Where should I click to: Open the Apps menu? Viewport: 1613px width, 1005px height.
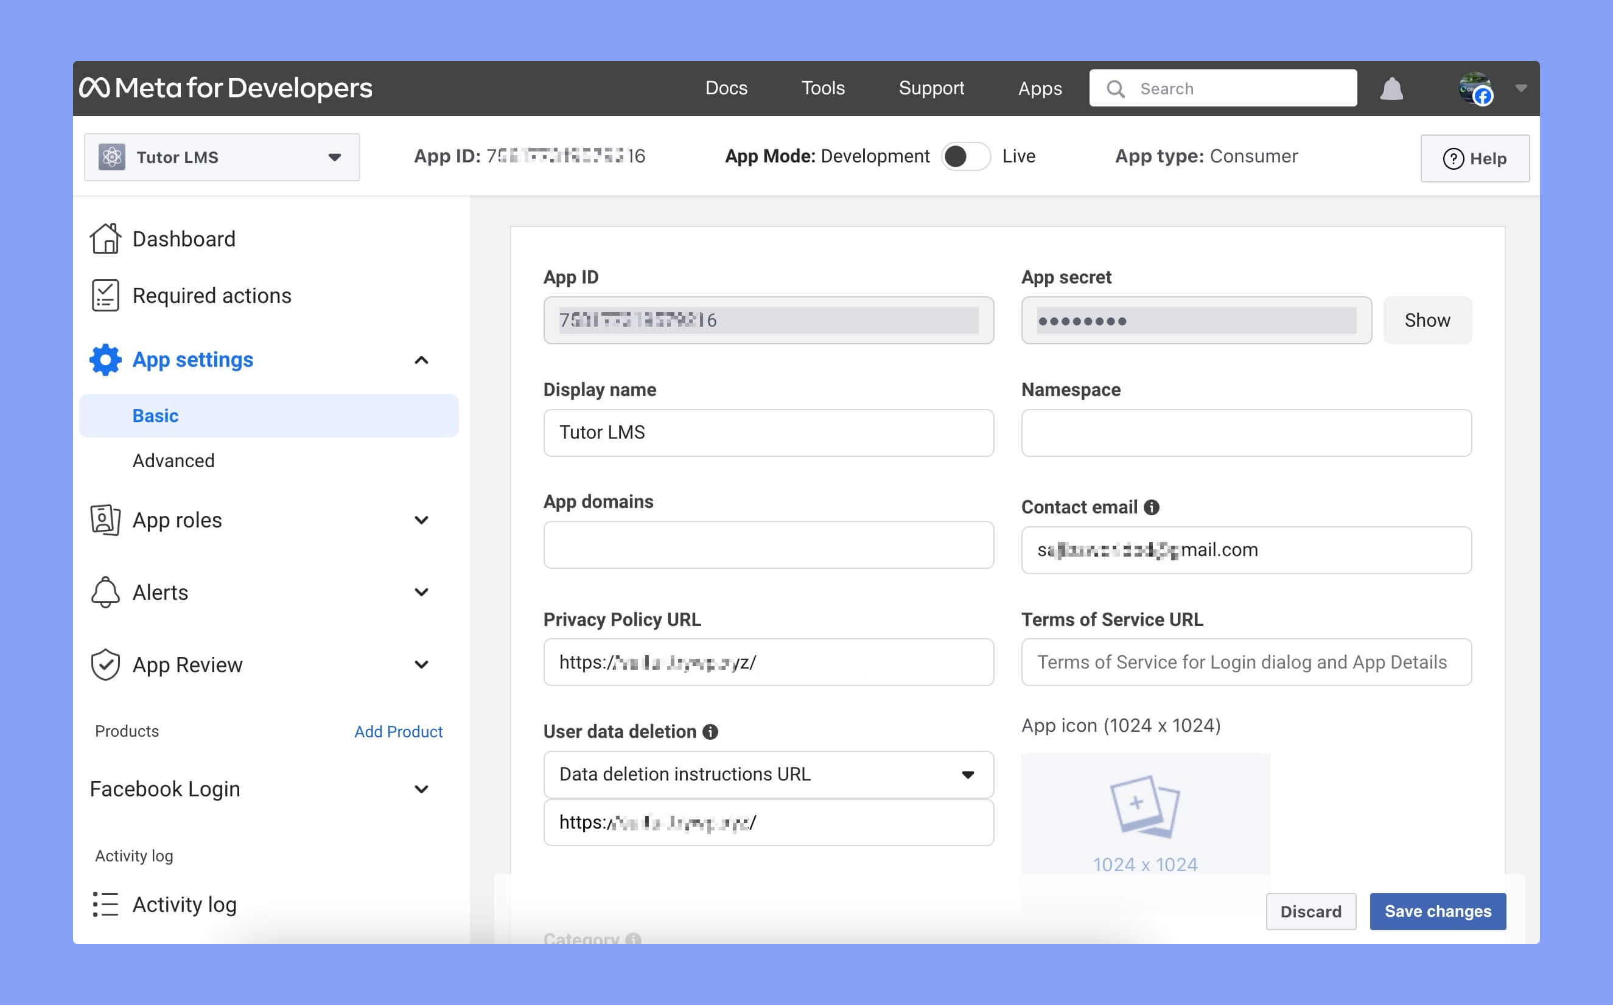click(1040, 88)
